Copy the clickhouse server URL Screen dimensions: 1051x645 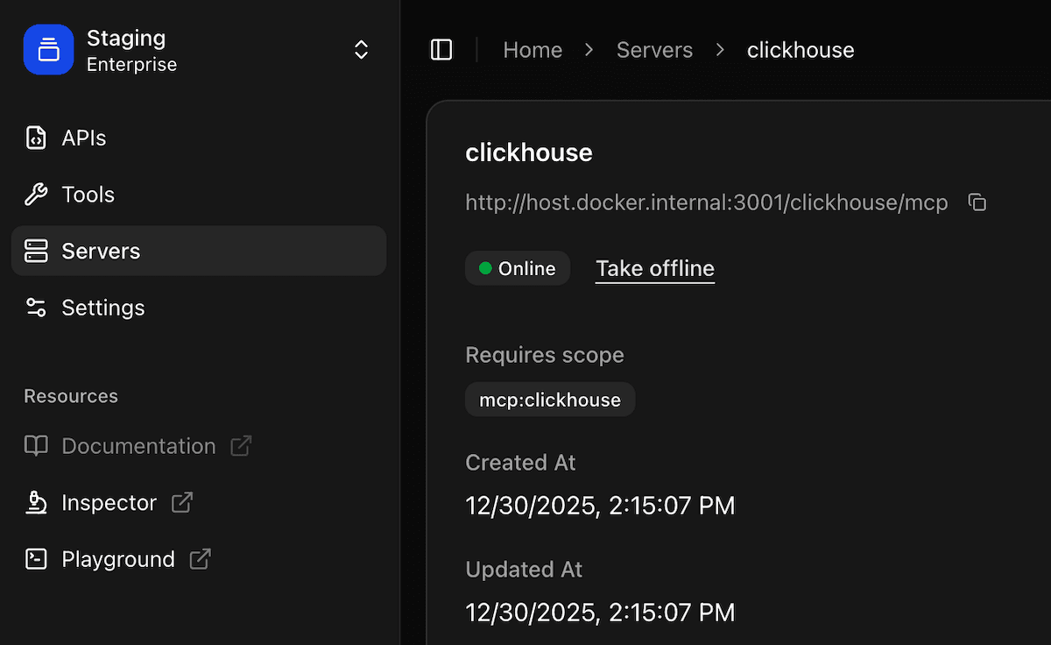pyautogui.click(x=977, y=203)
